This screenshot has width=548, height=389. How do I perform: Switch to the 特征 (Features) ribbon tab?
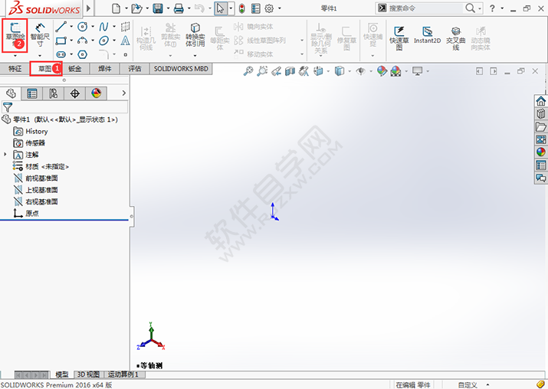click(15, 69)
